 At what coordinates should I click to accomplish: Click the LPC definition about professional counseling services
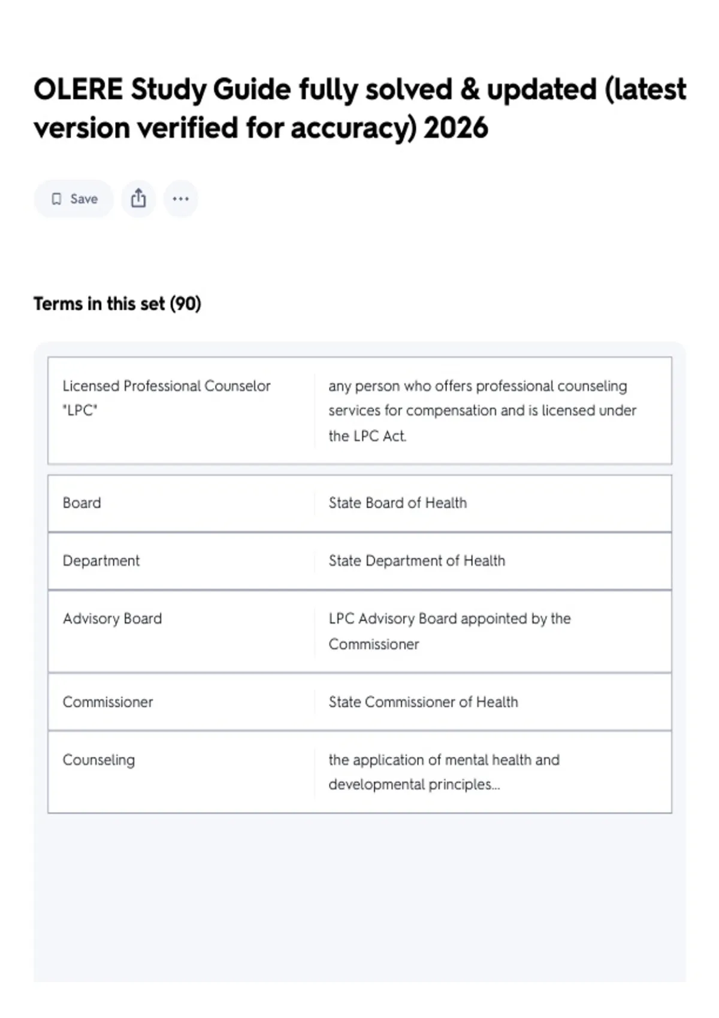click(482, 411)
